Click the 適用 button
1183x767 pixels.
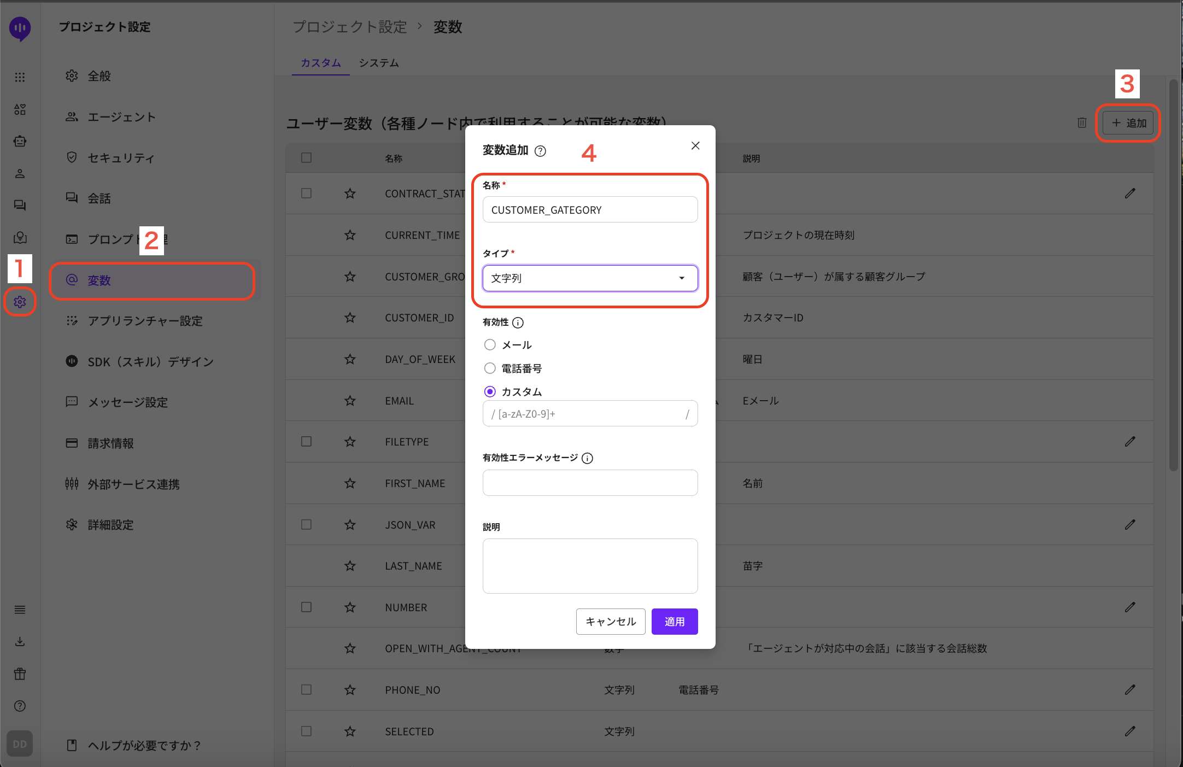pyautogui.click(x=674, y=622)
